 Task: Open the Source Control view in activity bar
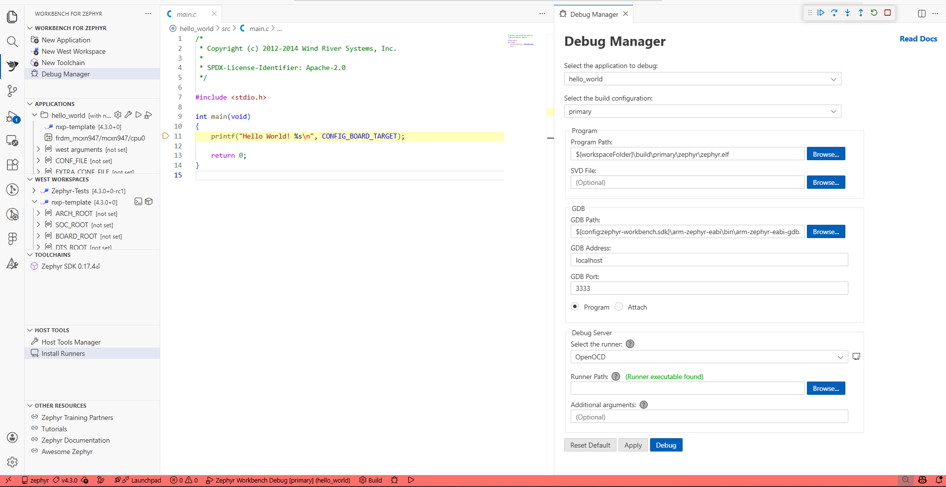click(x=12, y=91)
